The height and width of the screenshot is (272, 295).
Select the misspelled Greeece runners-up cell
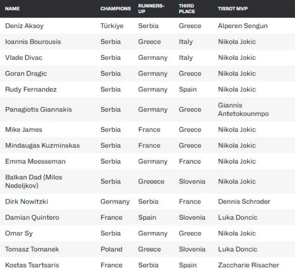[151, 181]
